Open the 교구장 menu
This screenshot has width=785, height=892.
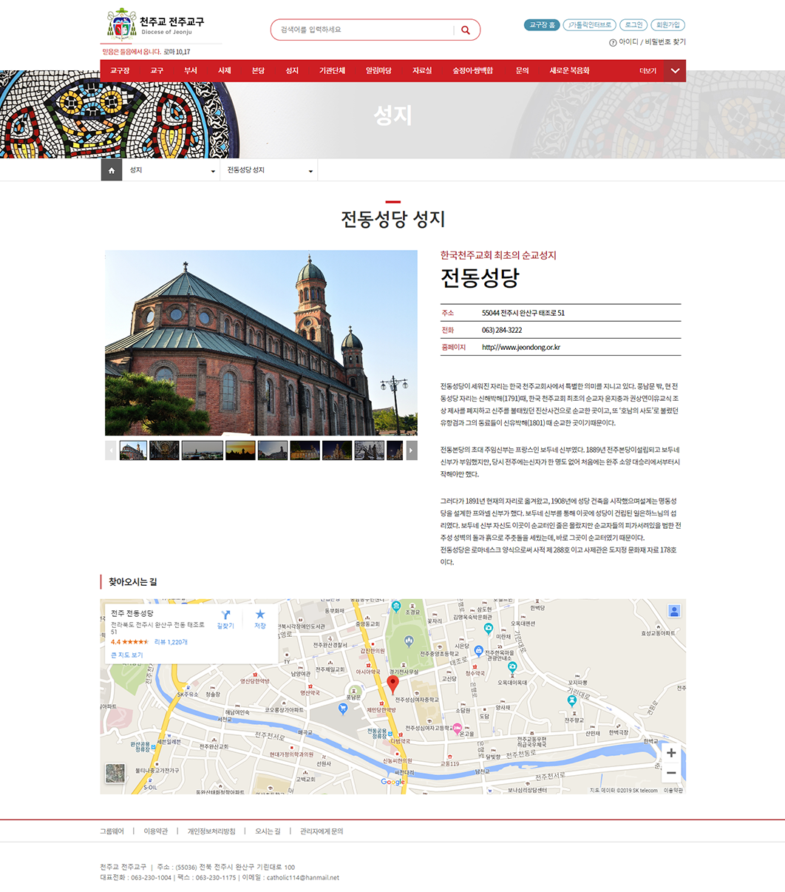(120, 71)
